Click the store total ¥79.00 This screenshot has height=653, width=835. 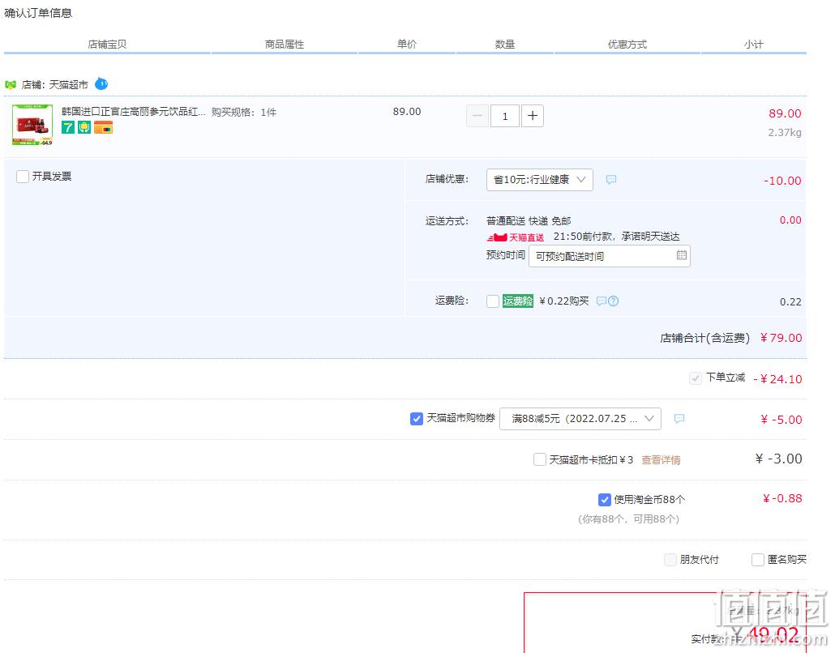[781, 337]
